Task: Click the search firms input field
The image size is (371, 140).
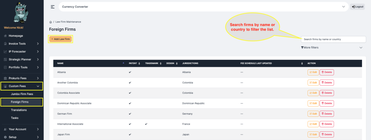Action: [x=333, y=39]
